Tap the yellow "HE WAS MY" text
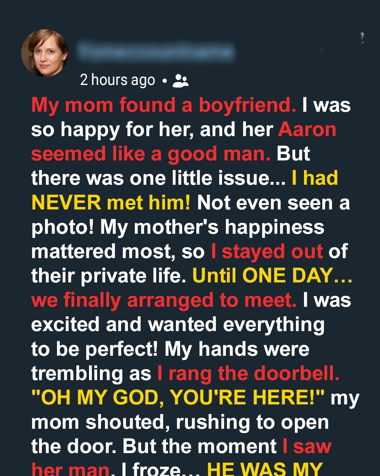380x476 pixels. [x=265, y=469]
